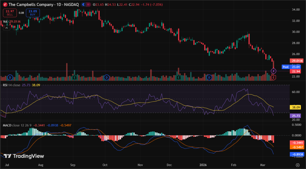Viewport: 306px width, 169px height.
Task: Click the BUY 23.05 button
Action: pos(33,13)
